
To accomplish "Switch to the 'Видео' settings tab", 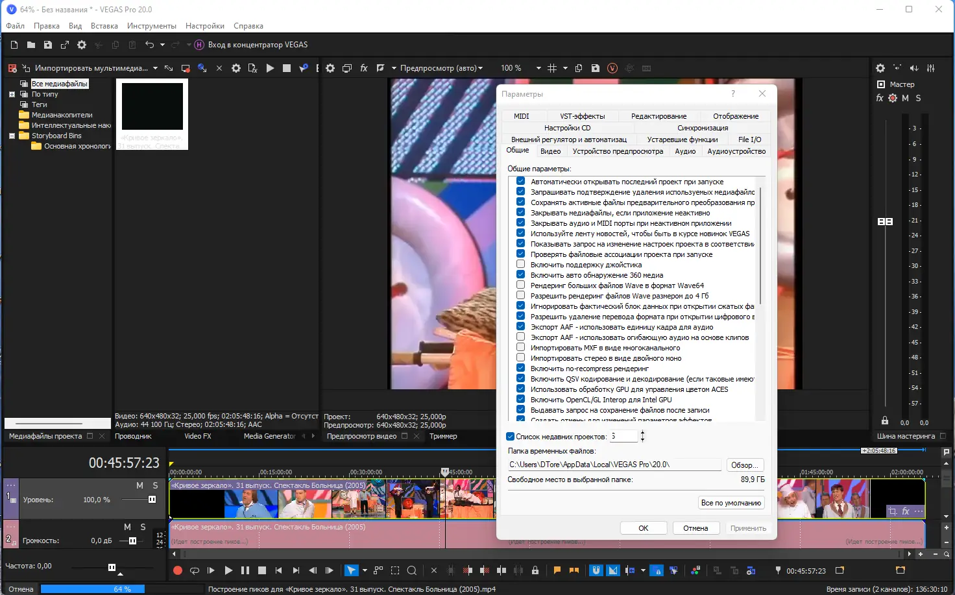I will pyautogui.click(x=551, y=151).
